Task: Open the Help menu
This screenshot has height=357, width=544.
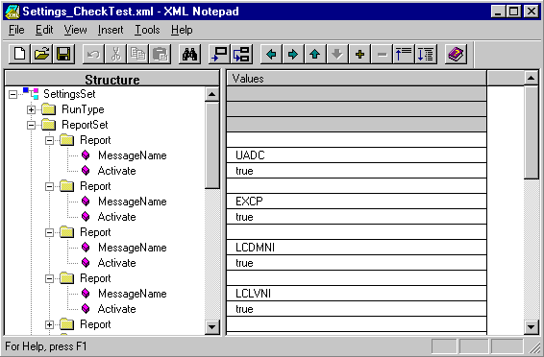Action: (x=182, y=30)
